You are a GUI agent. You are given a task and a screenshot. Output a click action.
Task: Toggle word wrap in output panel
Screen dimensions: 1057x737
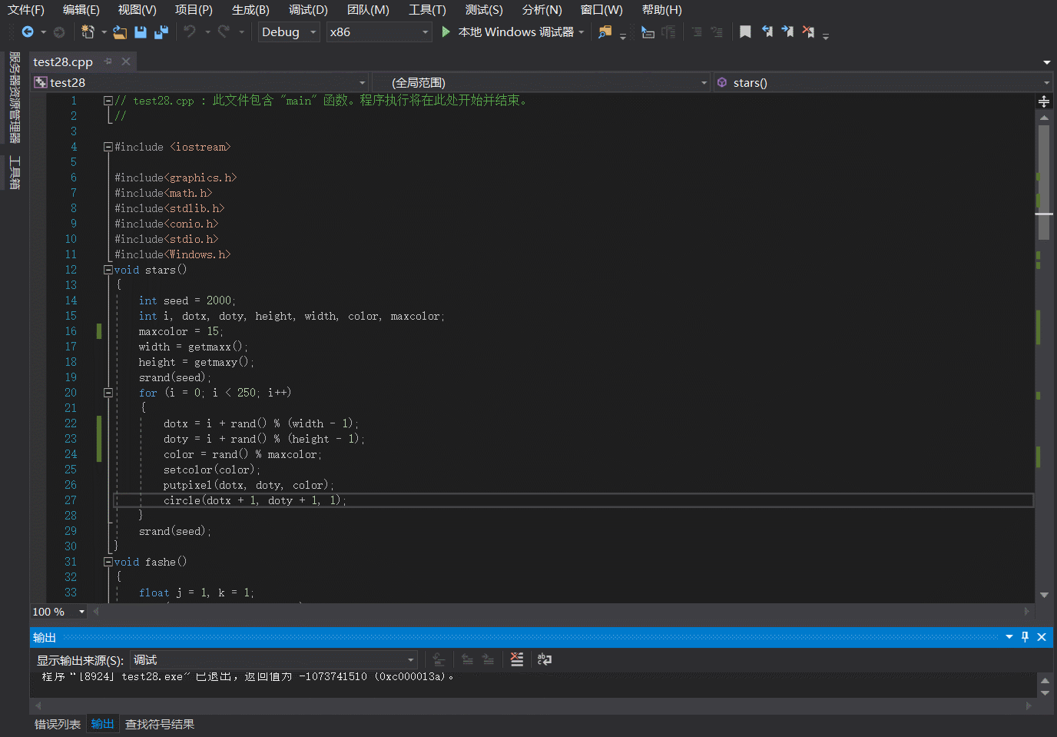(x=545, y=659)
